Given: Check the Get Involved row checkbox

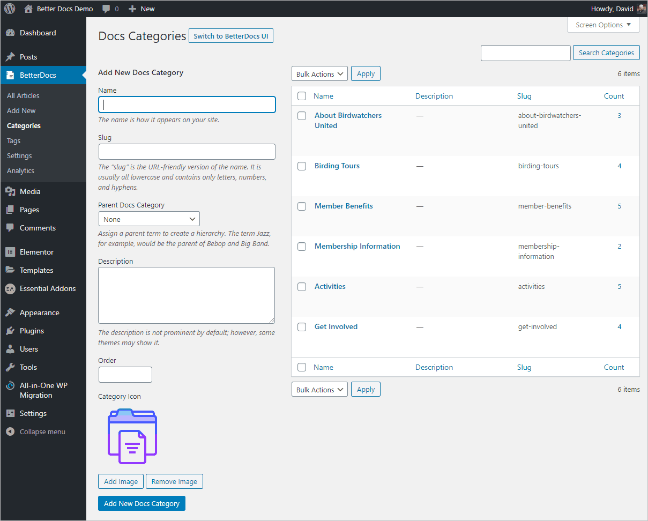Looking at the screenshot, I should tap(302, 327).
